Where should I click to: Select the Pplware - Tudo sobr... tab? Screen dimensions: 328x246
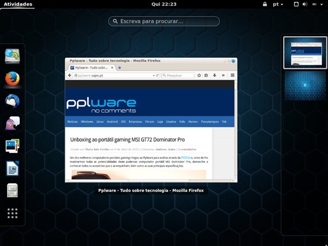(92, 68)
